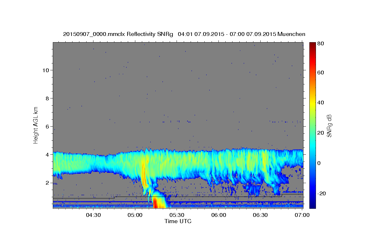Select the 05:00 time tick label
Screen dimensions: 375x250
coord(135,215)
